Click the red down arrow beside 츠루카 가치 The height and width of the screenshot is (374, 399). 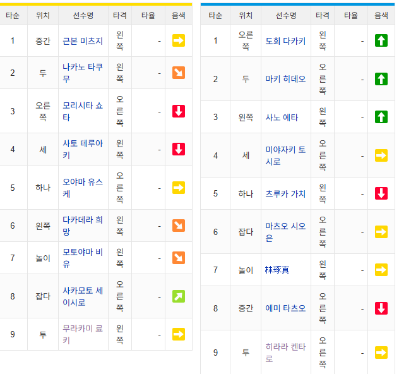(381, 193)
